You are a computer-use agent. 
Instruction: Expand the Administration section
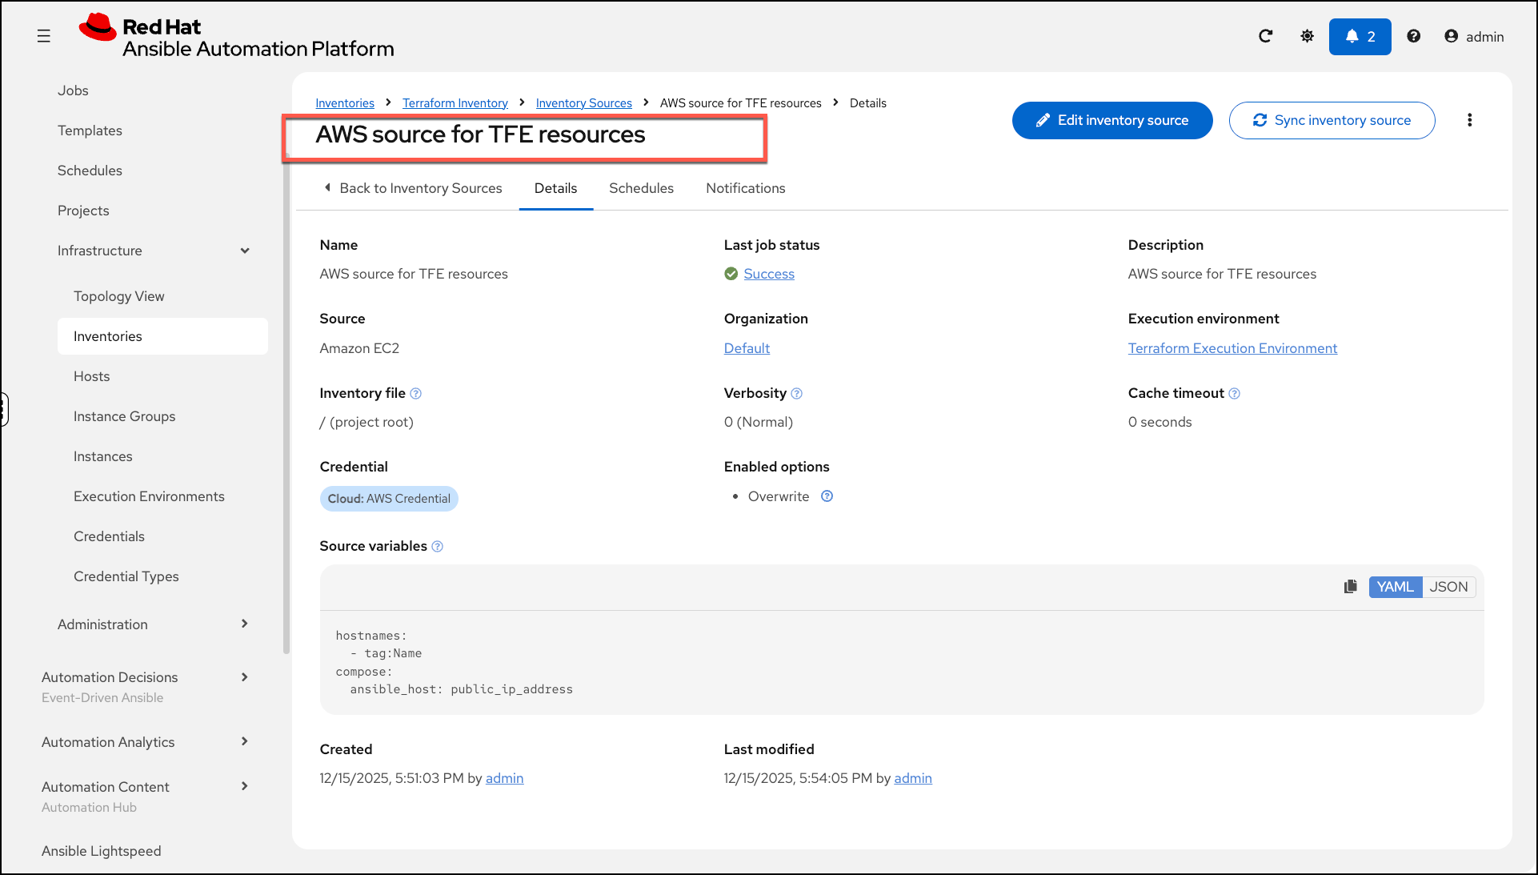click(x=245, y=624)
